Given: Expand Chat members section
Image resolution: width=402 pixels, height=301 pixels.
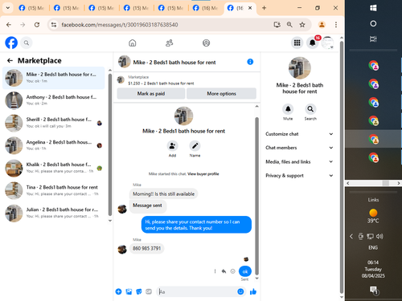Looking at the screenshot, I should coord(299,148).
